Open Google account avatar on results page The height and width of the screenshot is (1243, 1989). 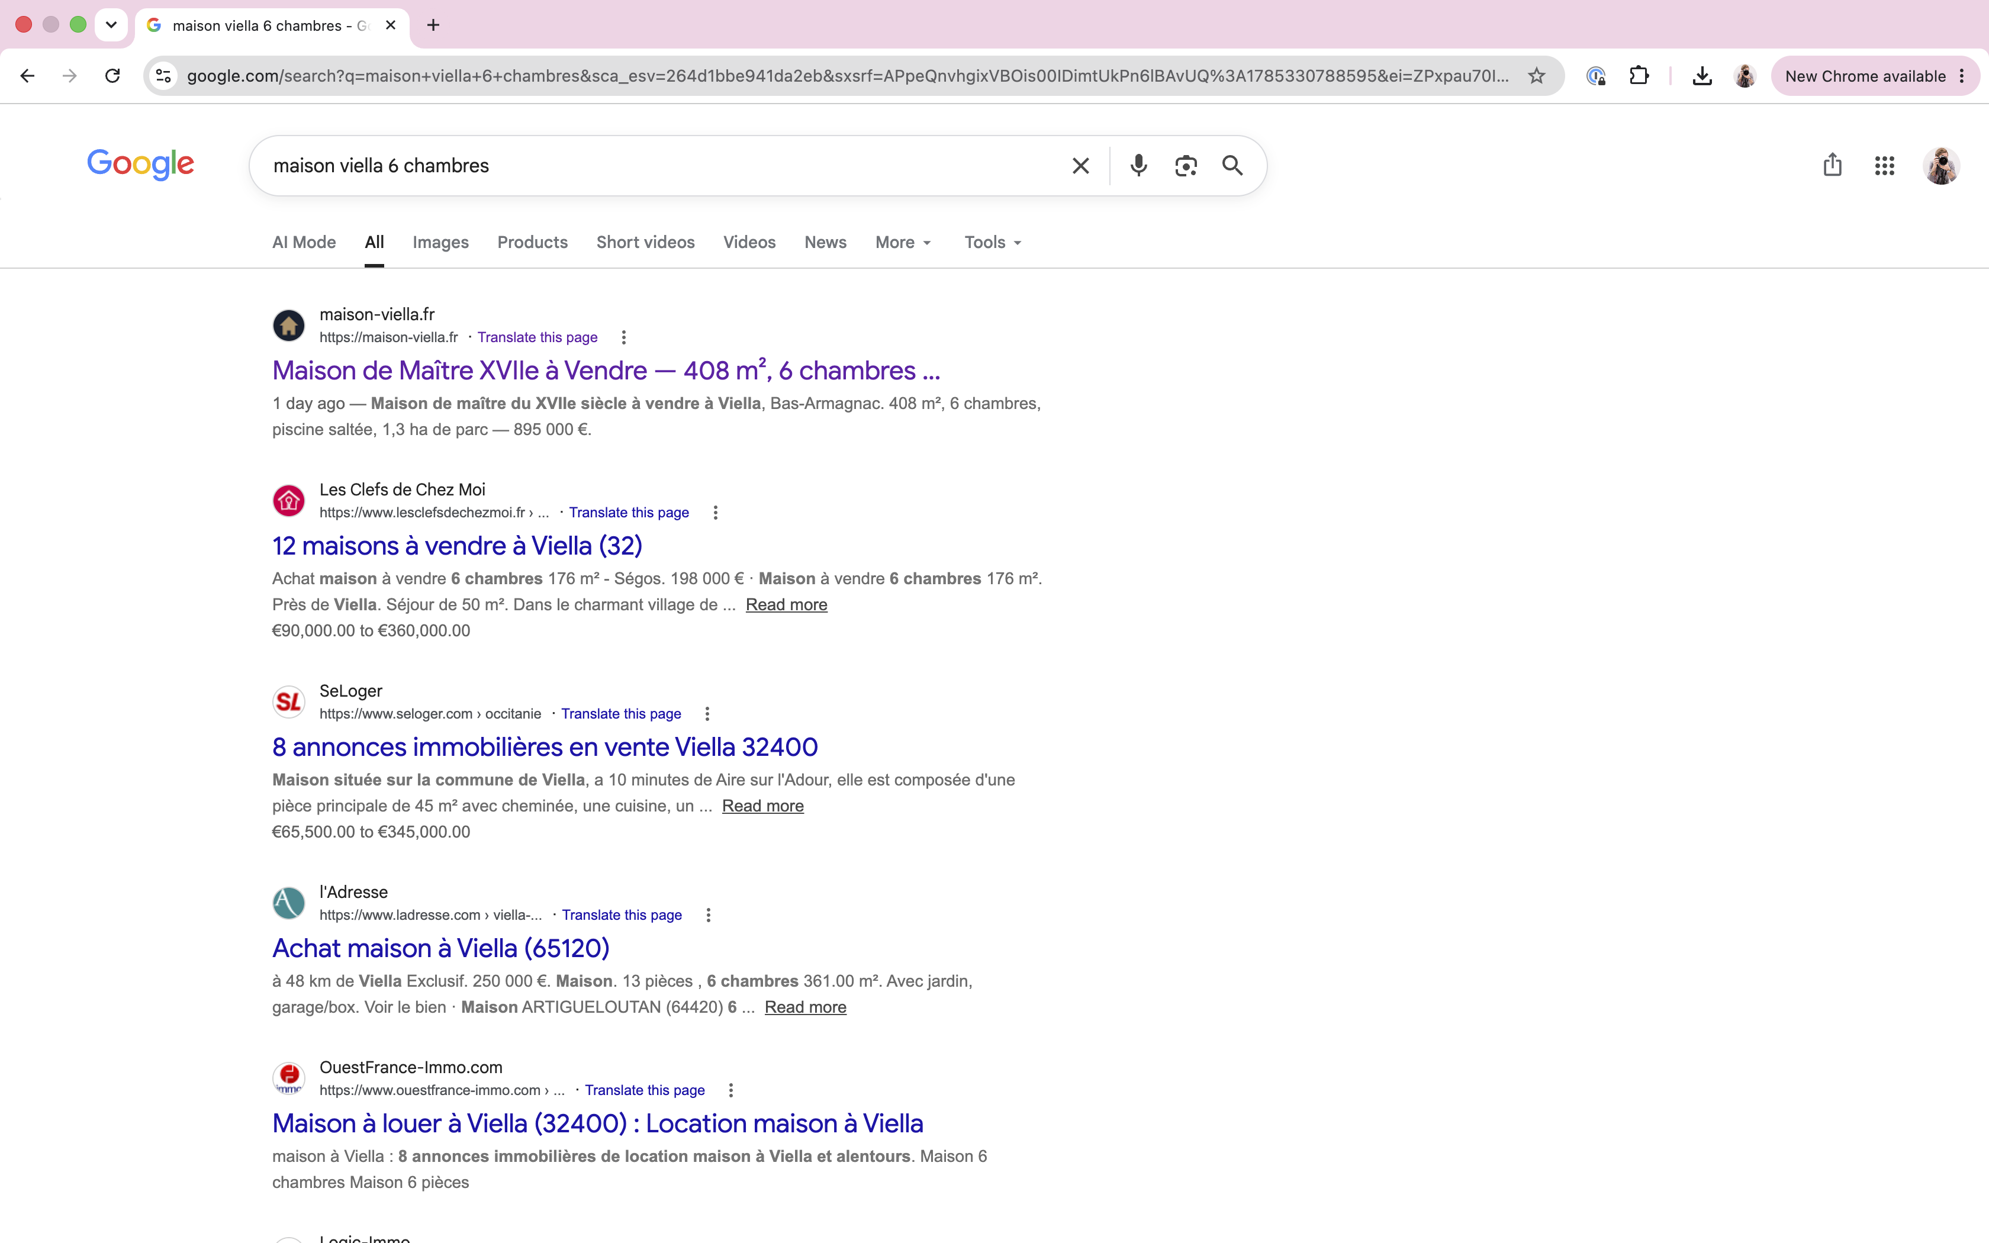click(1941, 166)
